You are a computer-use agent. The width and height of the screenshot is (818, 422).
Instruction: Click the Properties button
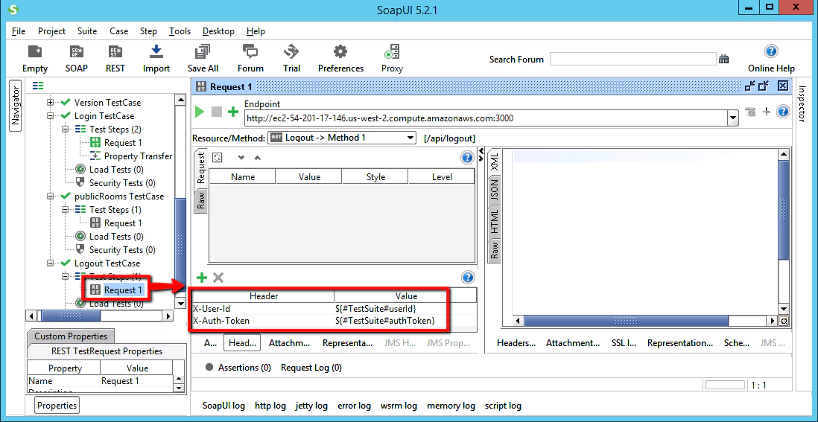click(x=57, y=406)
